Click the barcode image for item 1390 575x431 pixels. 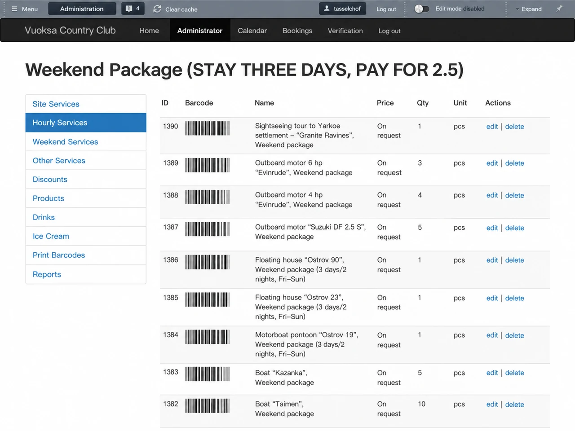pos(207,128)
